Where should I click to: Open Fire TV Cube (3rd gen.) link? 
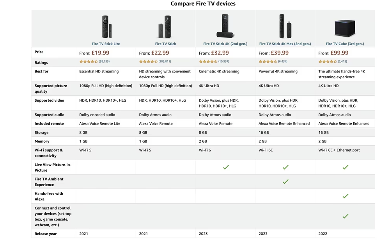[x=345, y=44]
